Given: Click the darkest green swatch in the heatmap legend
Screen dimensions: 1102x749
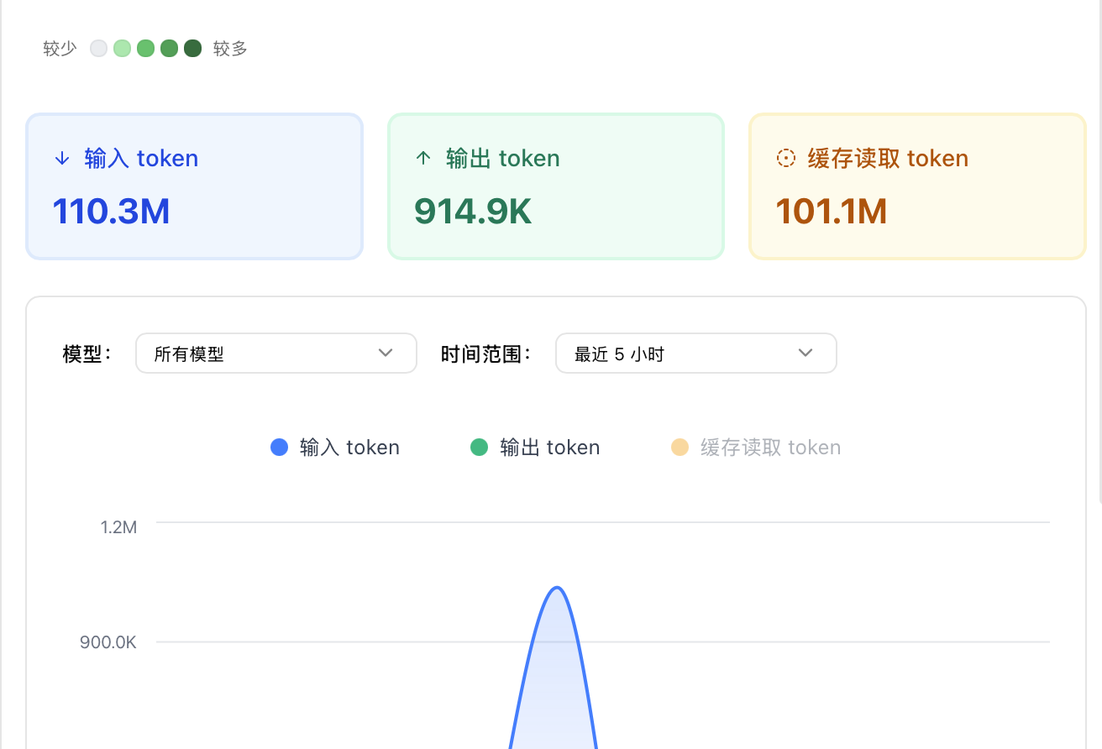Looking at the screenshot, I should pyautogui.click(x=192, y=48).
